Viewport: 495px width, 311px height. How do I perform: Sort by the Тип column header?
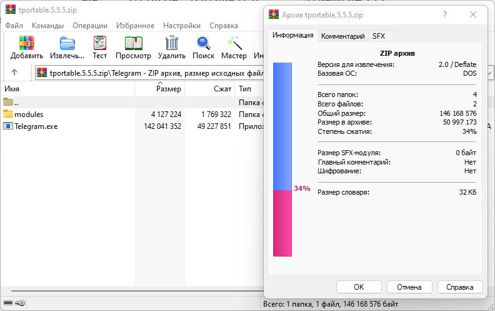tap(249, 89)
